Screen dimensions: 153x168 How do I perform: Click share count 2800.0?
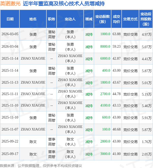pyautogui.click(x=105, y=141)
